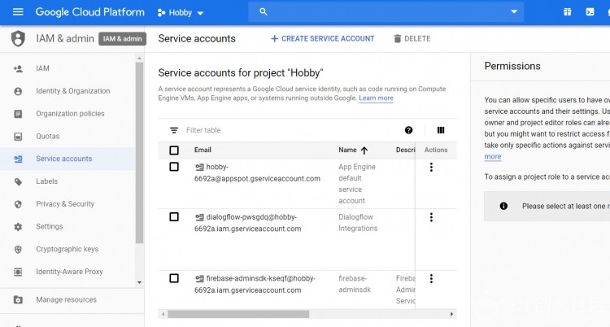Open Manage resources
This screenshot has height=327, width=610.
pyautogui.click(x=67, y=299)
